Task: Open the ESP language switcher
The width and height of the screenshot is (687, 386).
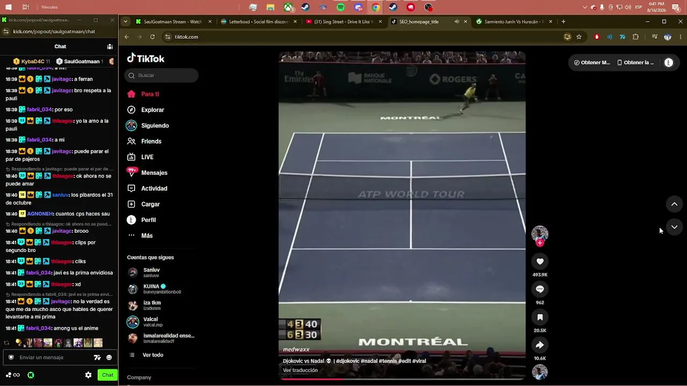Action: click(639, 8)
